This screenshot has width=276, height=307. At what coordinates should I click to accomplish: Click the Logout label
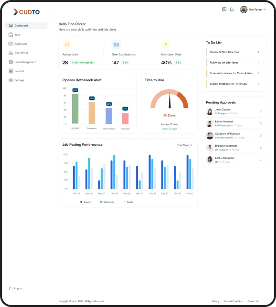point(18,288)
